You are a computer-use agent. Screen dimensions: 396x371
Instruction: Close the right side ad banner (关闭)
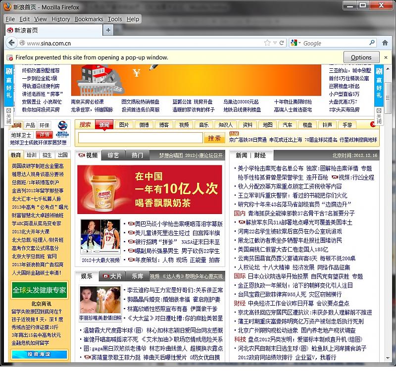(379, 116)
